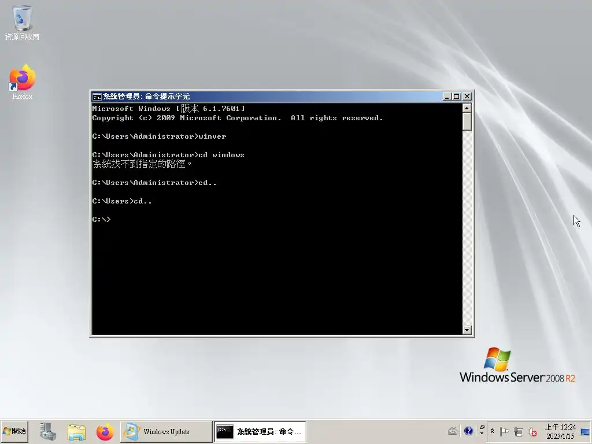Switch to the Windows Update taskbar button
This screenshot has height=444, width=592.
166,431
